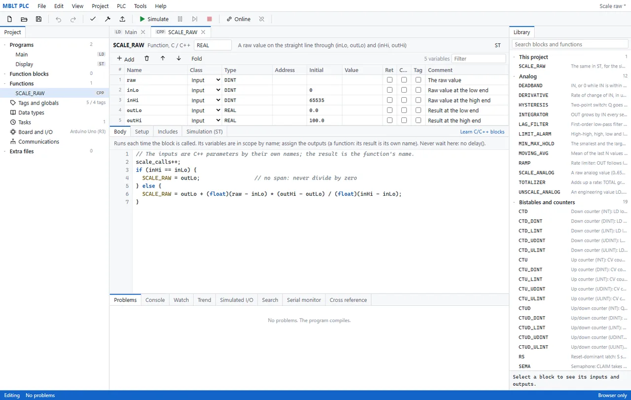631x400 pixels.
Task: Tick the C... checkbox for raw
Action: pyautogui.click(x=404, y=80)
